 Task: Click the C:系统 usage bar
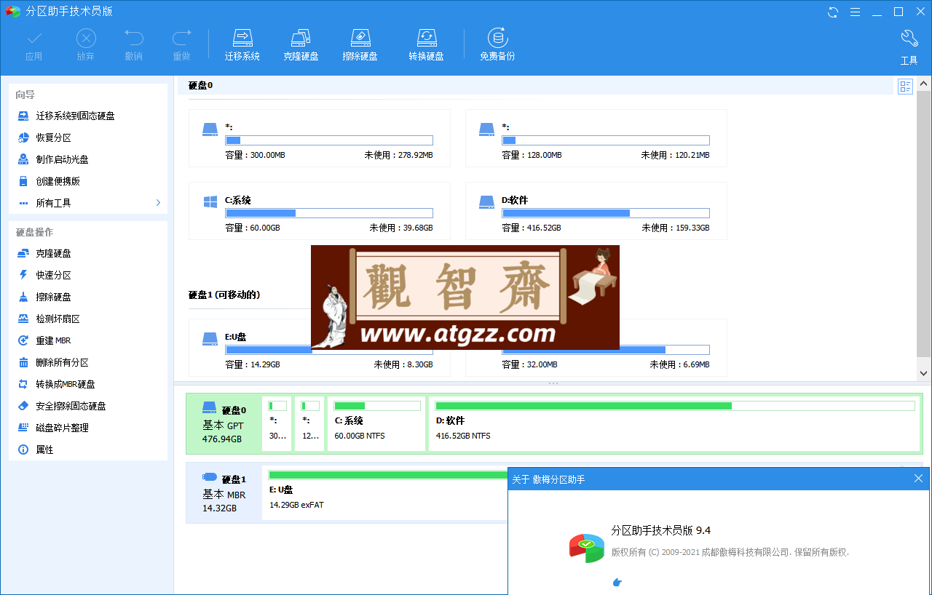[329, 213]
